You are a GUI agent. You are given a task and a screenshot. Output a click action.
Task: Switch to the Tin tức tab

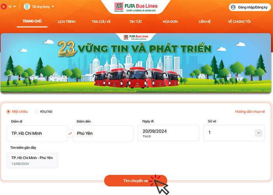[x=135, y=21]
